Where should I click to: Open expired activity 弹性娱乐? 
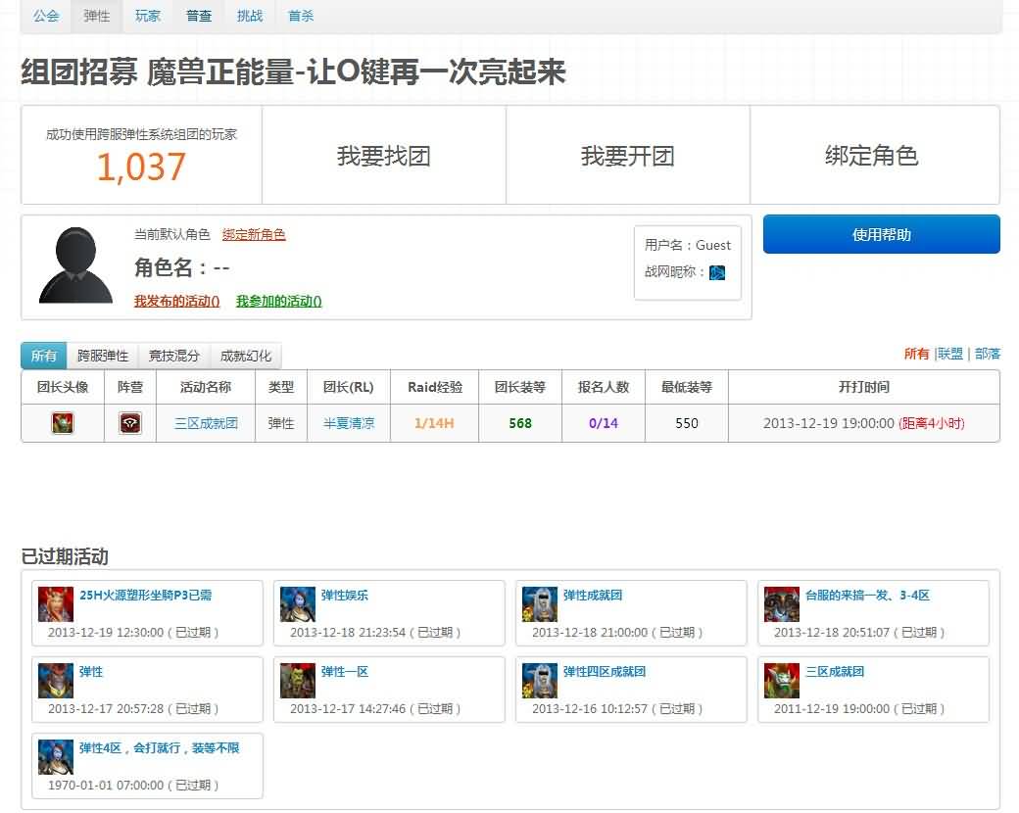345,595
